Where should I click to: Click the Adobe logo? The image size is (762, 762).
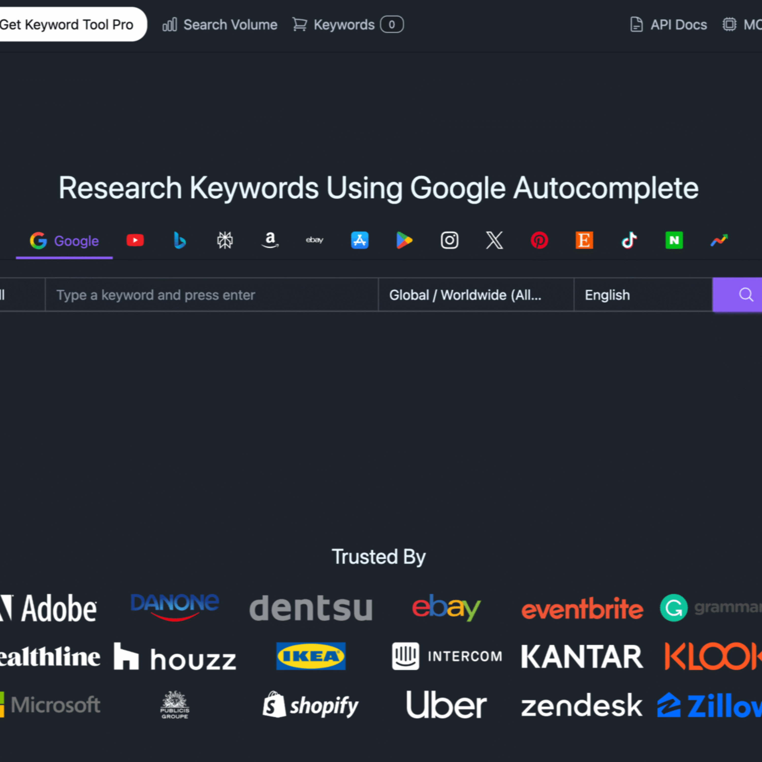(48, 608)
